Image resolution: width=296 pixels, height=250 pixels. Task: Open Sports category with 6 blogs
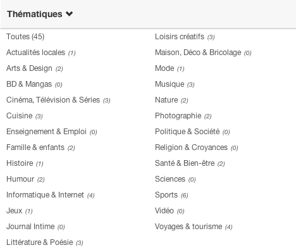(166, 195)
